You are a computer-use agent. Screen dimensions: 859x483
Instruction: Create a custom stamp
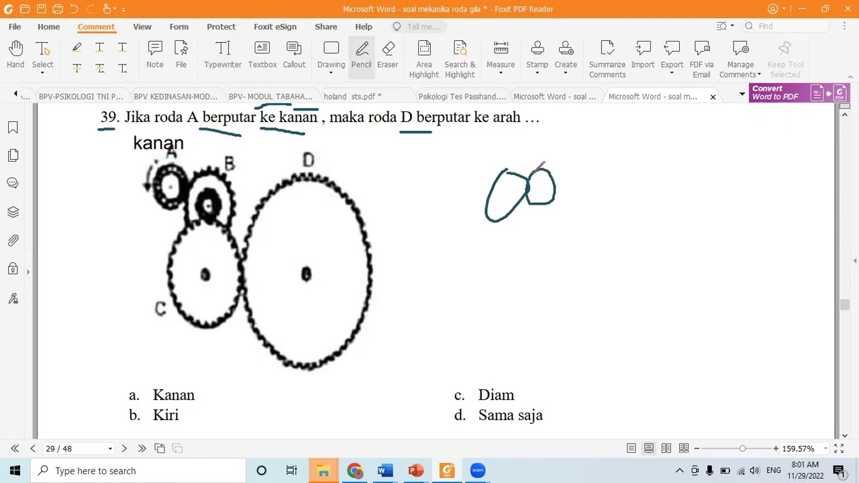[x=566, y=55]
